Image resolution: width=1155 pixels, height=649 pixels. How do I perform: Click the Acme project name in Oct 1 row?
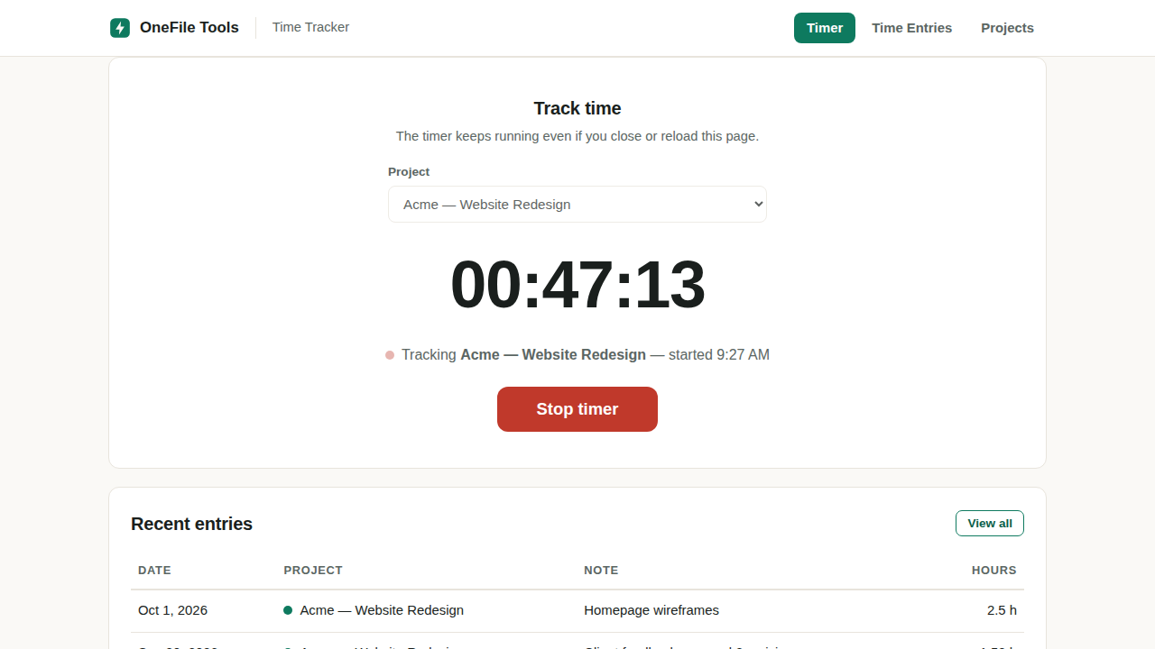click(x=382, y=610)
